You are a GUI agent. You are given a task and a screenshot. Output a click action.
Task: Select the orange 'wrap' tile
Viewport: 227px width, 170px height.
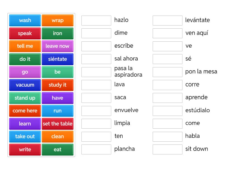[58, 20]
